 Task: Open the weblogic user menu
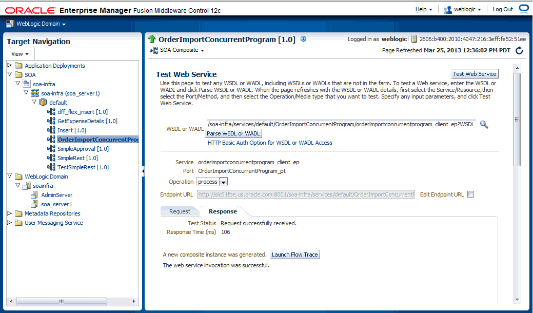coord(467,10)
